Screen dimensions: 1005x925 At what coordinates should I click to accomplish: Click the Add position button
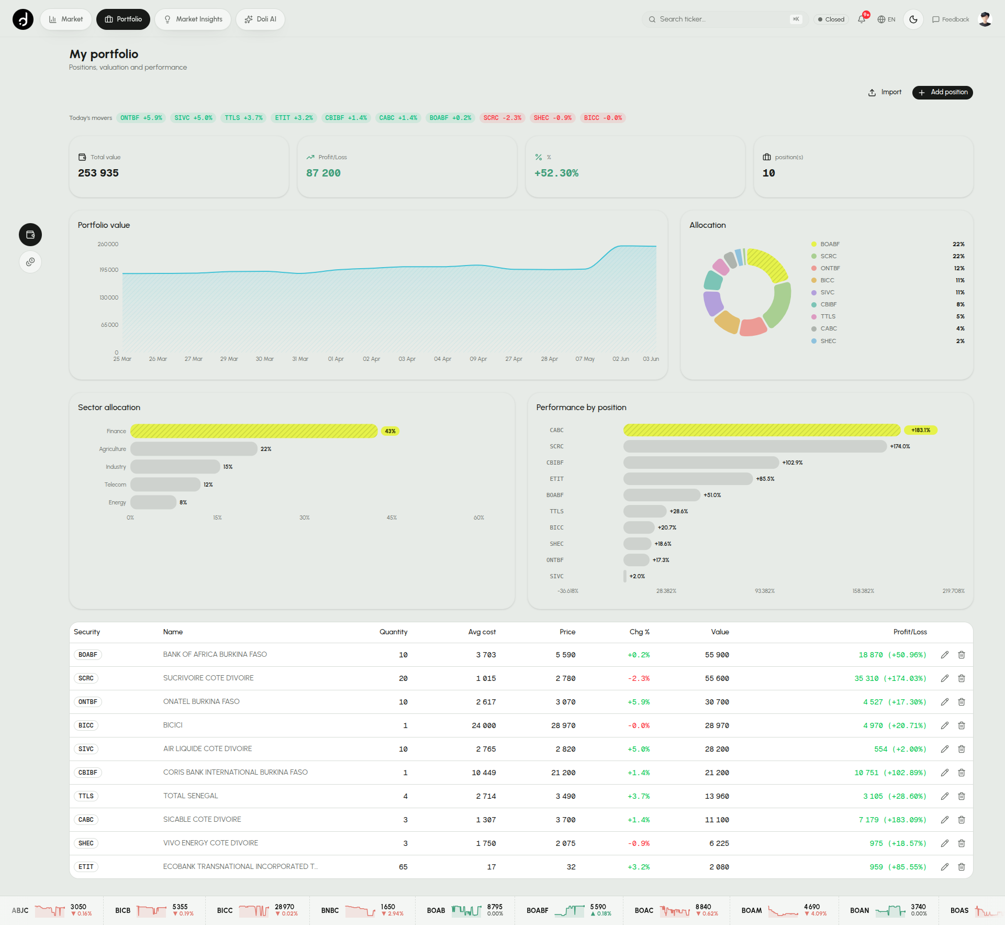(943, 92)
